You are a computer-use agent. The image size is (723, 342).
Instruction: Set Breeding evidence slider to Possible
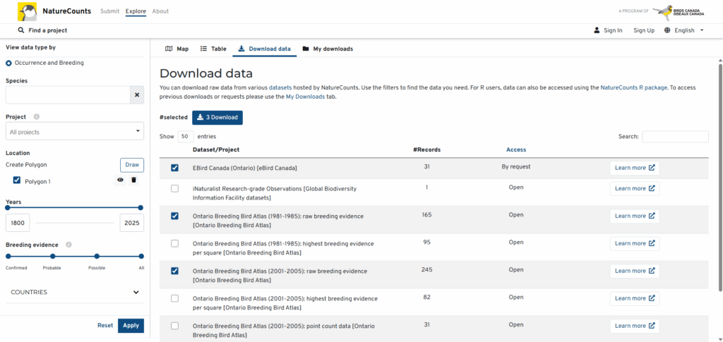97,257
